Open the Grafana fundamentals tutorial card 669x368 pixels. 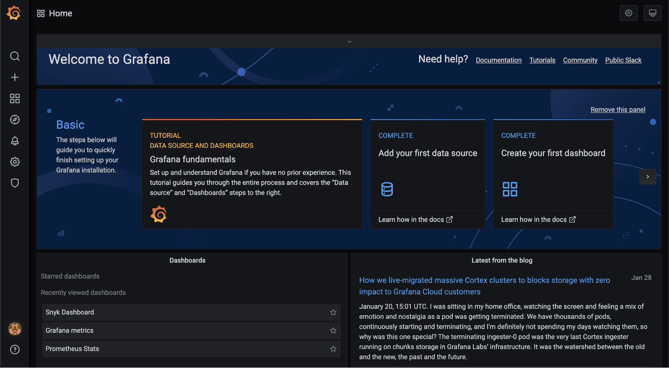252,174
